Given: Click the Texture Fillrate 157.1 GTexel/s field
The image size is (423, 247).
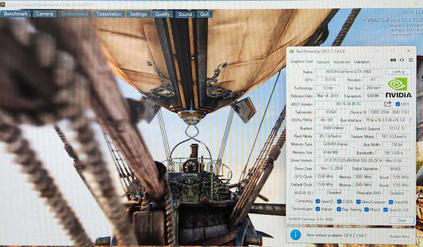Looking at the screenshot, I should [393, 136].
